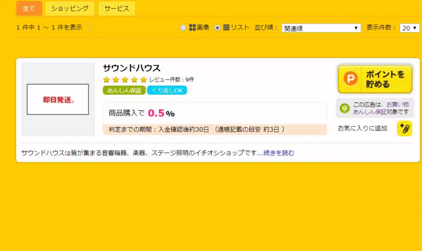Select the 全て tab
422x251 pixels.
29,8
